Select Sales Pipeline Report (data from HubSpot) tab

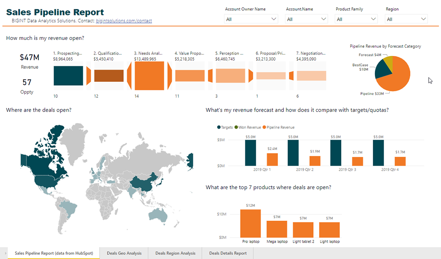(54, 253)
